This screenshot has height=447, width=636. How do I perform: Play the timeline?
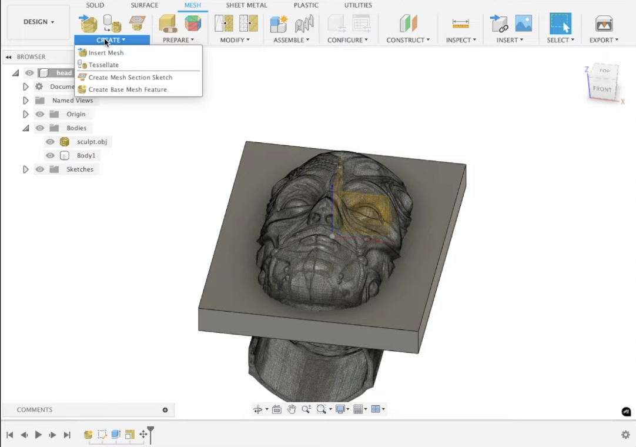point(38,435)
